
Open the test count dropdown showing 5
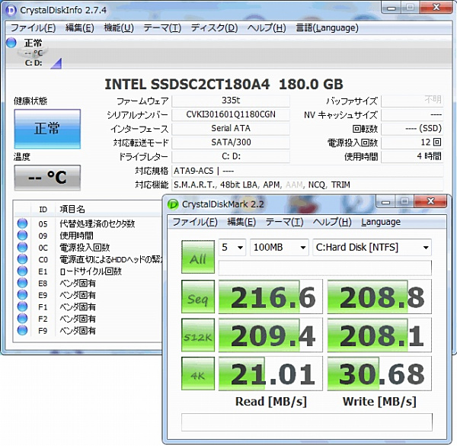click(232, 247)
